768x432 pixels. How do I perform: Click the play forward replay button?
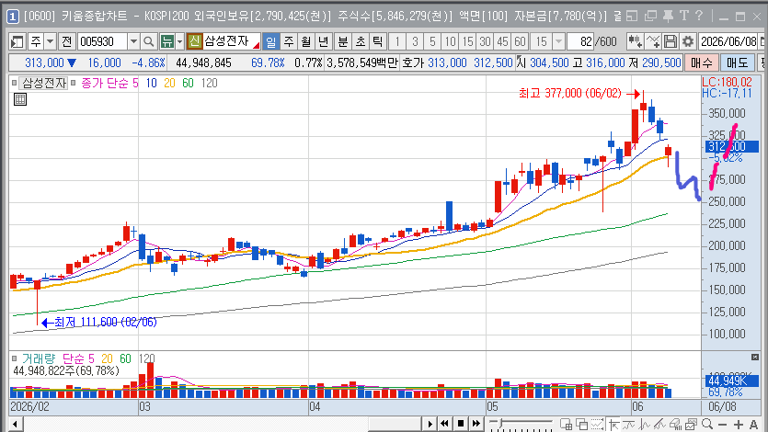[430, 424]
